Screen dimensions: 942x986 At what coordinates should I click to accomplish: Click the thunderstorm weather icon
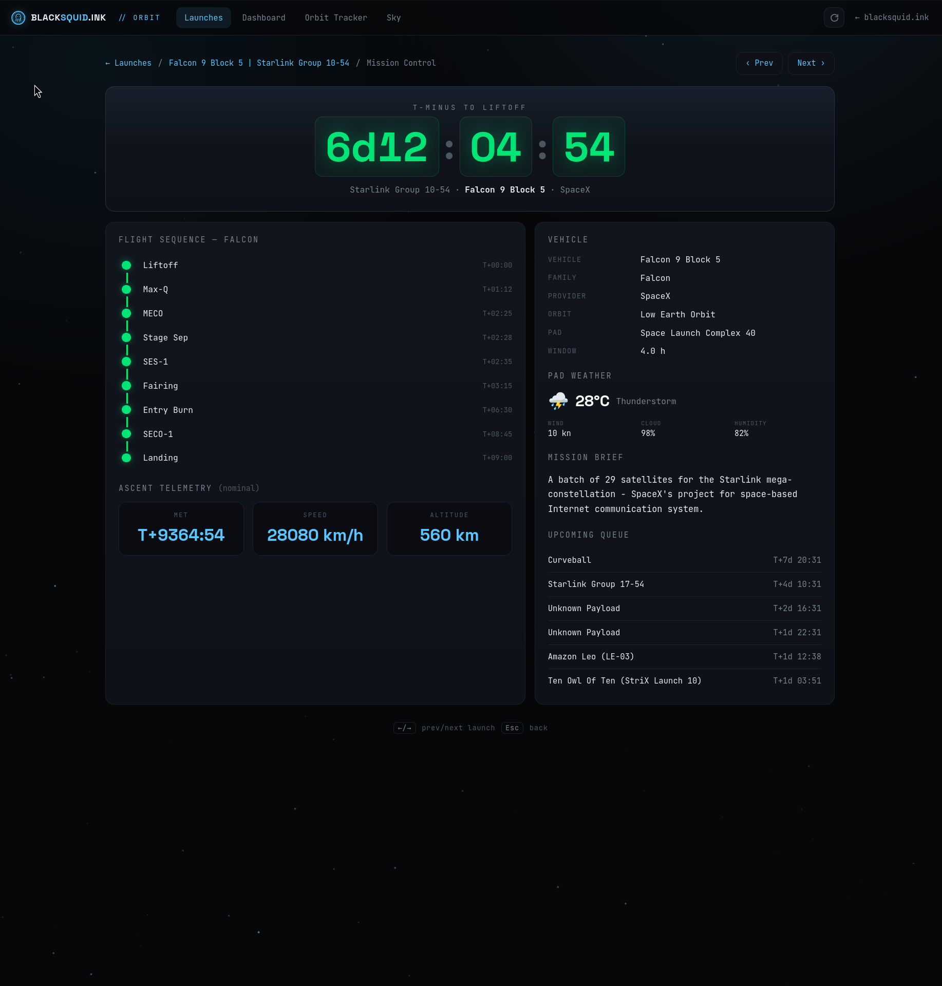(x=558, y=401)
